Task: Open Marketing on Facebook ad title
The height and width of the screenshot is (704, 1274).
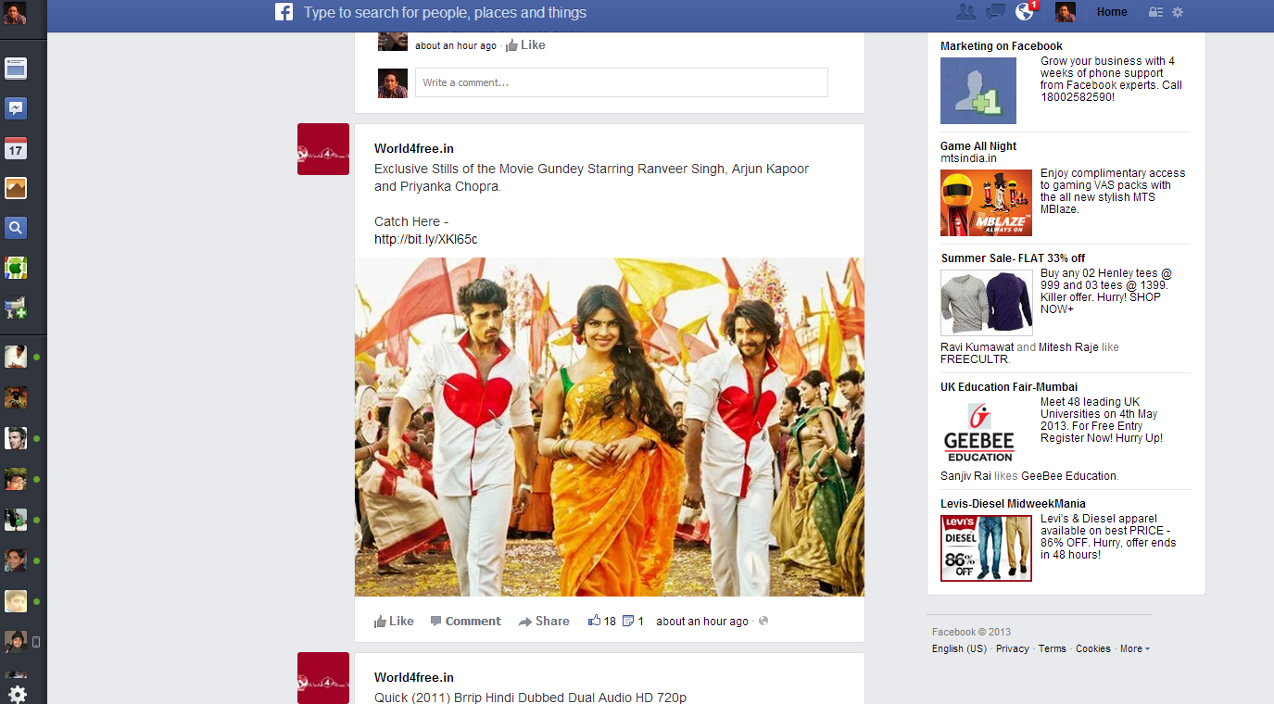Action: tap(1002, 46)
